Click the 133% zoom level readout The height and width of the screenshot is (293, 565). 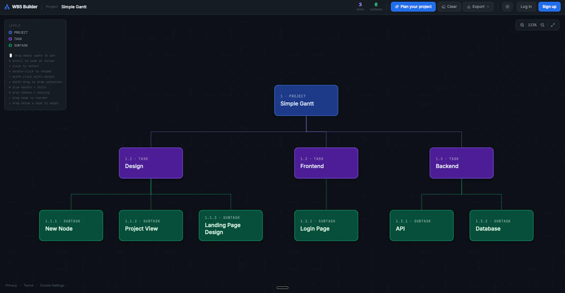click(532, 25)
